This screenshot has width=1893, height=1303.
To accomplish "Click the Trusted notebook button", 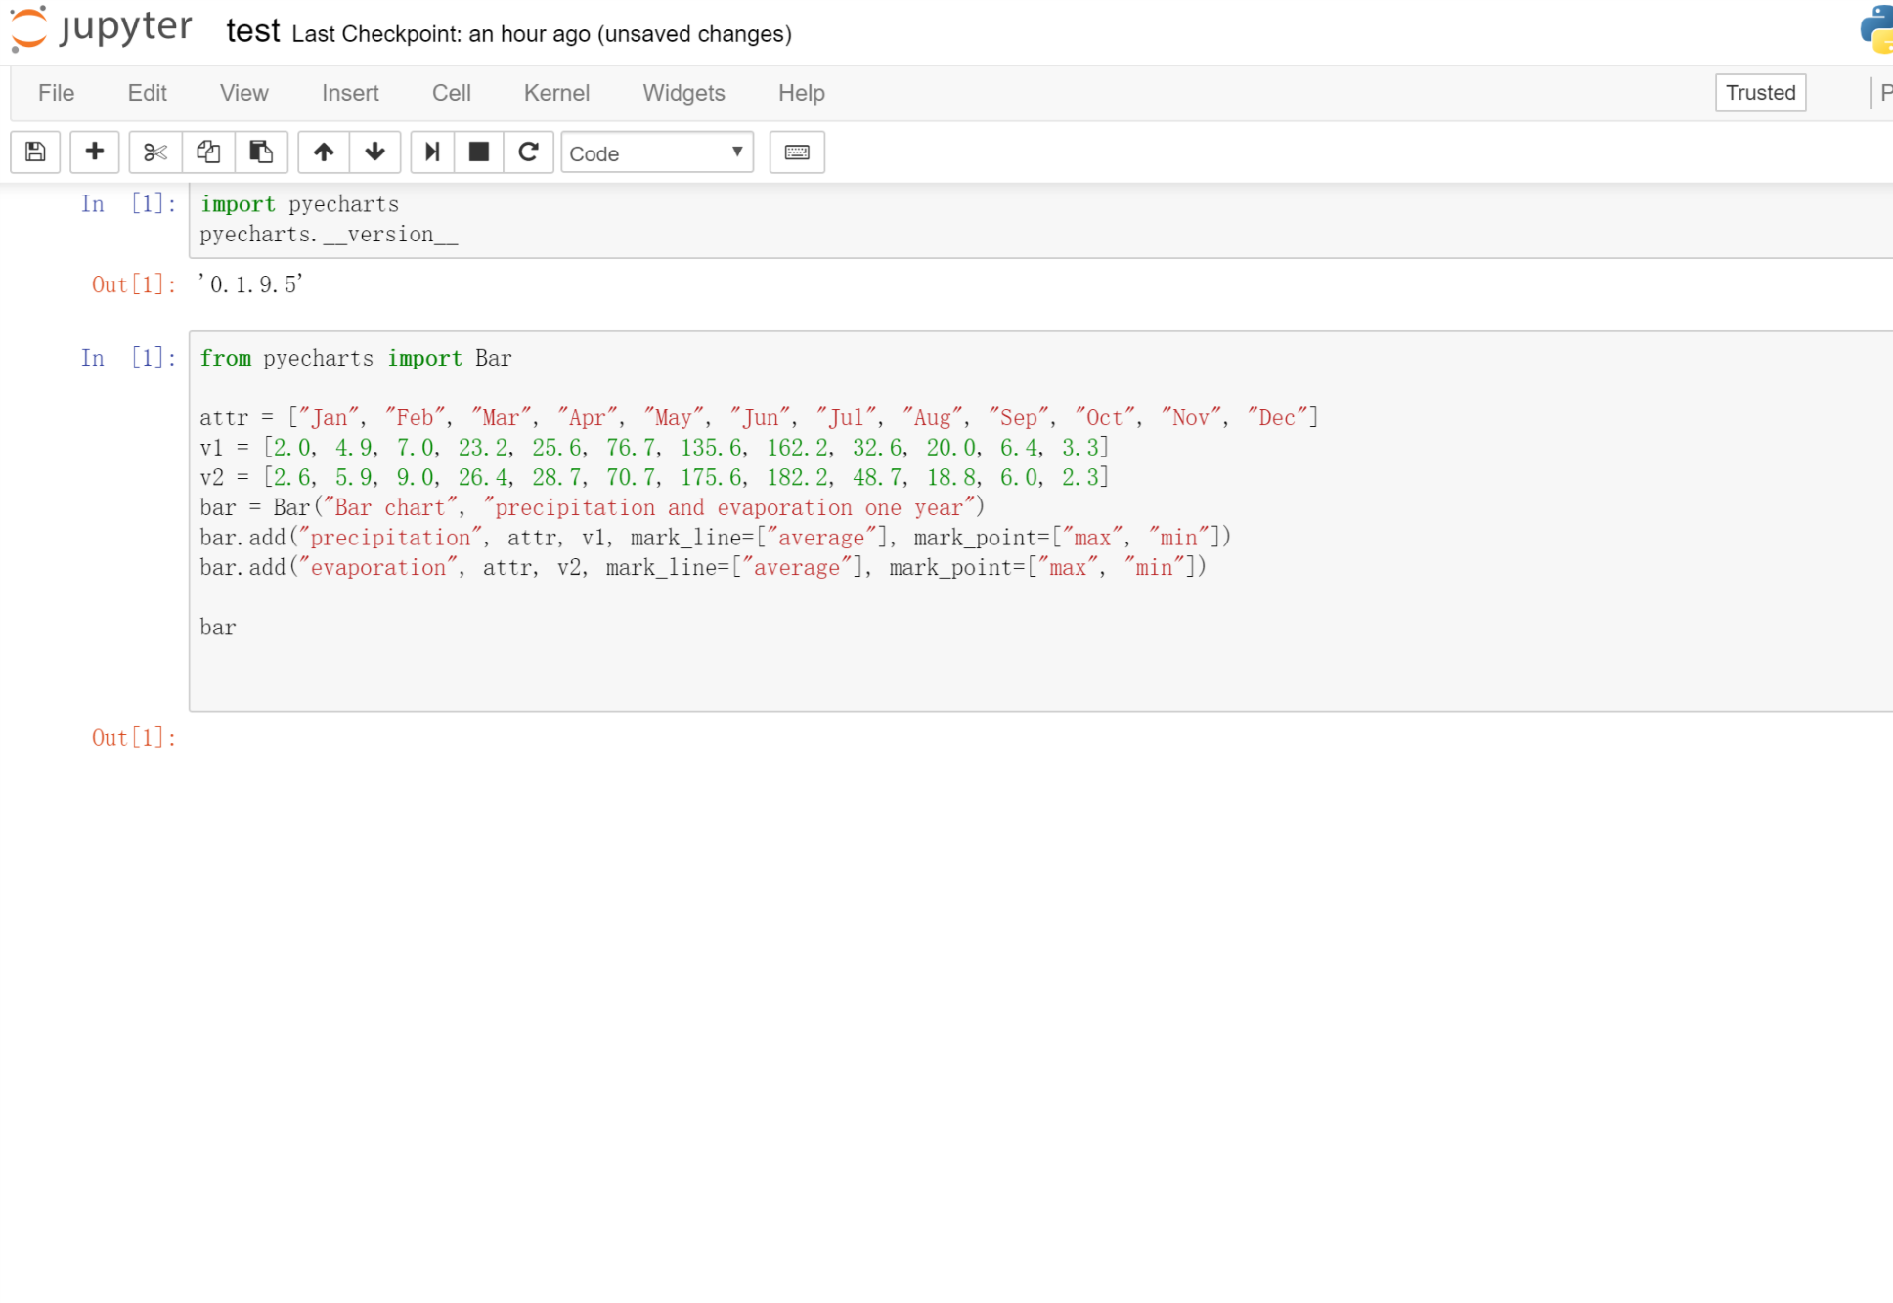I will click(1760, 93).
